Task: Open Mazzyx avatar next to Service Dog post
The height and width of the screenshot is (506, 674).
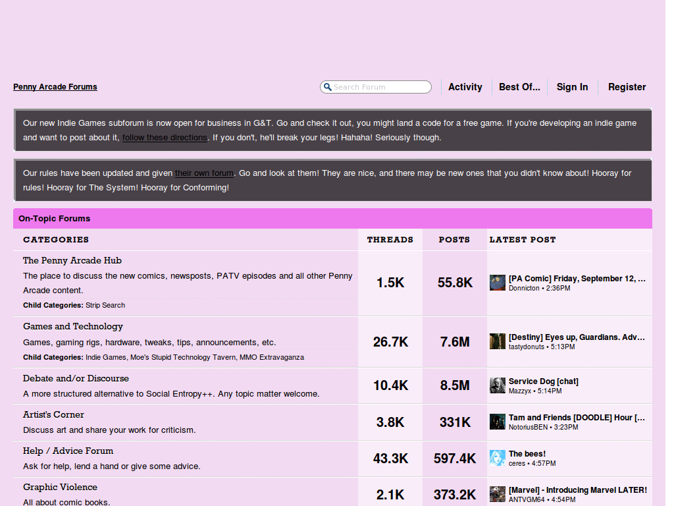Action: click(498, 385)
